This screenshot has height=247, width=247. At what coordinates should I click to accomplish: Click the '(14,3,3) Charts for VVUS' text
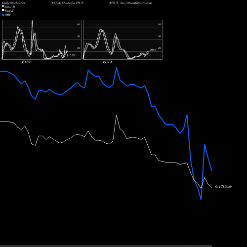click(x=67, y=3)
